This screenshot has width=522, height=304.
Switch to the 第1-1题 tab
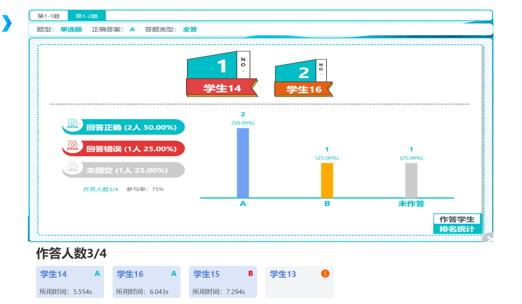coord(48,16)
